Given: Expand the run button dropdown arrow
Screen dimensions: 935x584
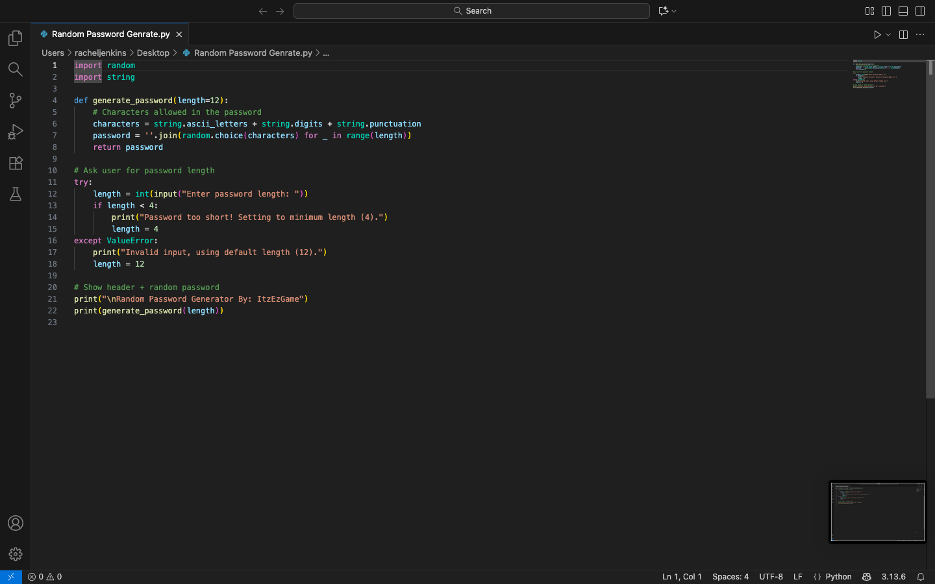Looking at the screenshot, I should click(888, 34).
